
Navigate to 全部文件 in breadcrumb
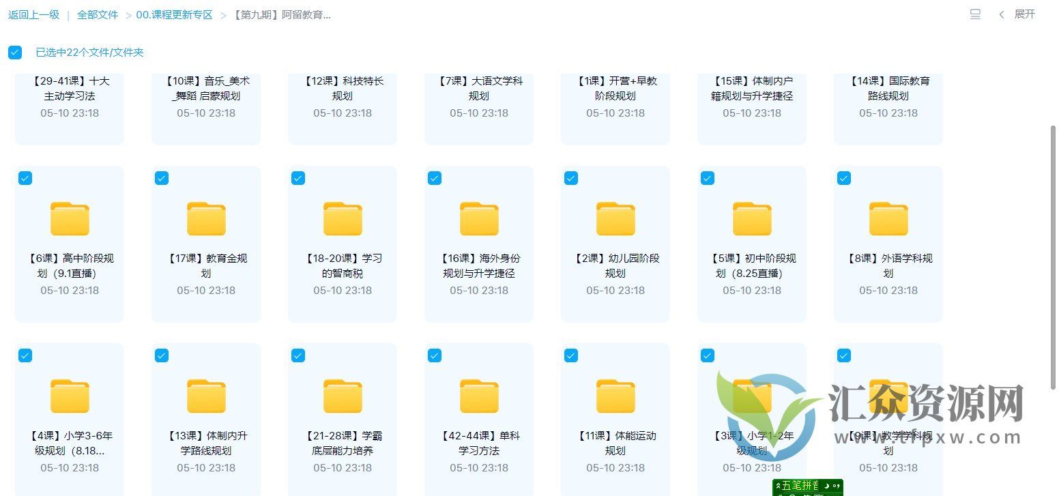(98, 14)
